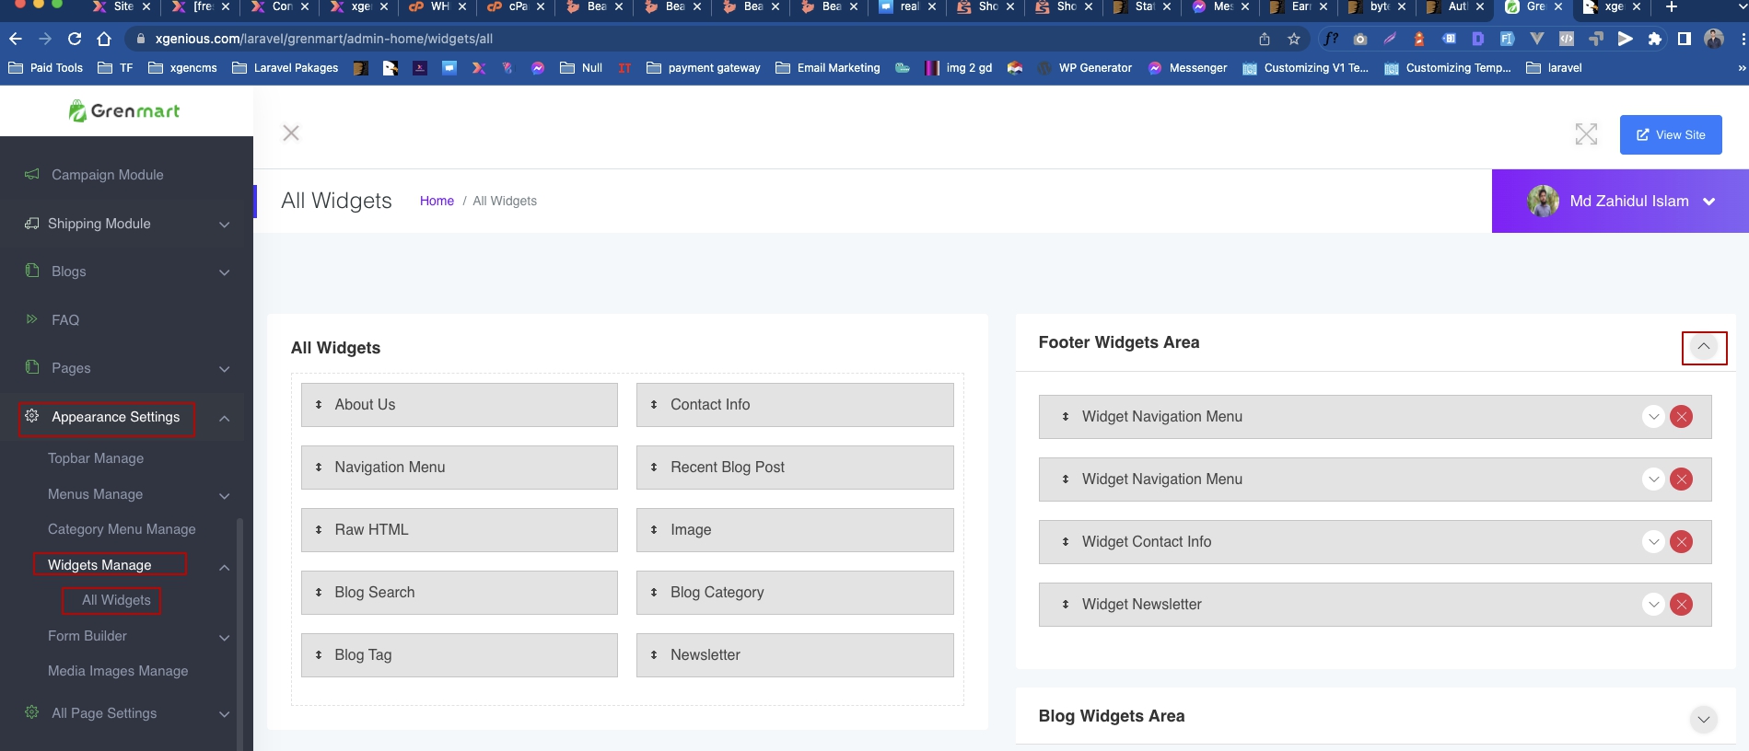
Task: Expand the Blog Widgets Area panel
Action: click(1704, 719)
